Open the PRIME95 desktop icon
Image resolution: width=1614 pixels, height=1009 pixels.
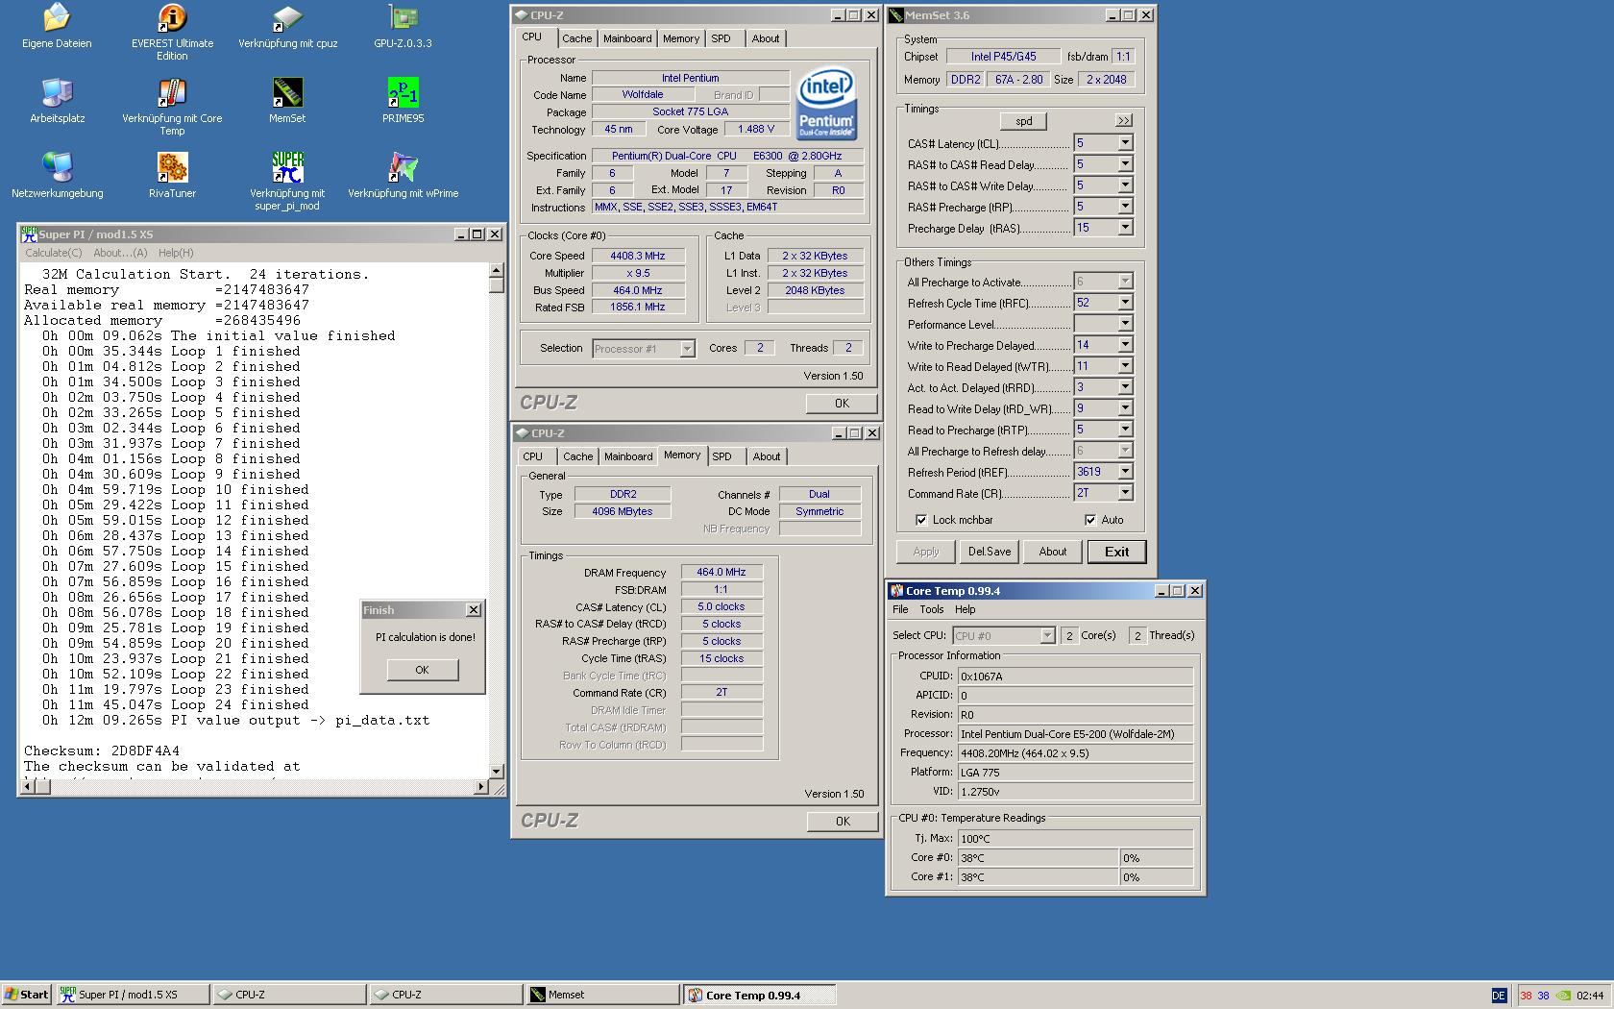(403, 94)
